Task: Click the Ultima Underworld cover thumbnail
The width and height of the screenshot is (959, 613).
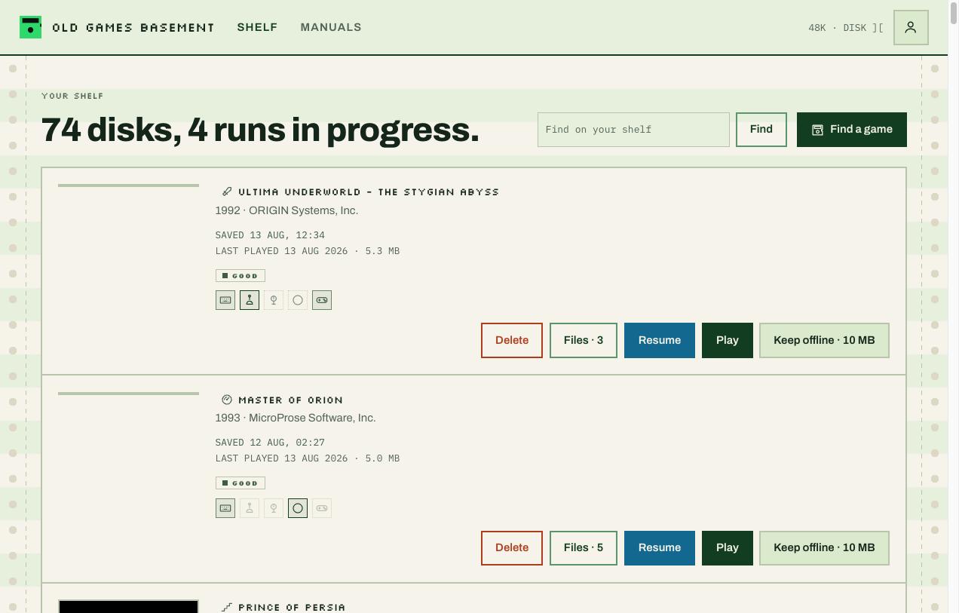Action: pyautogui.click(x=128, y=185)
